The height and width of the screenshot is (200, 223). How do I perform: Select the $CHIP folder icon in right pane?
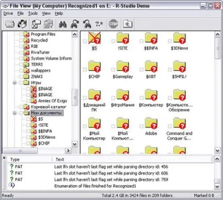coord(95,66)
